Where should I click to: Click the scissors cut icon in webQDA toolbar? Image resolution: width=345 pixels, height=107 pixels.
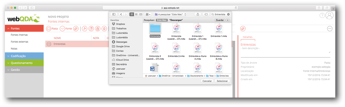(x=85, y=29)
